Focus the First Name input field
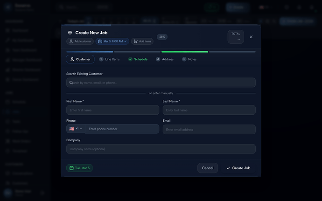Screen dimensions: 322x201 click(x=112, y=110)
